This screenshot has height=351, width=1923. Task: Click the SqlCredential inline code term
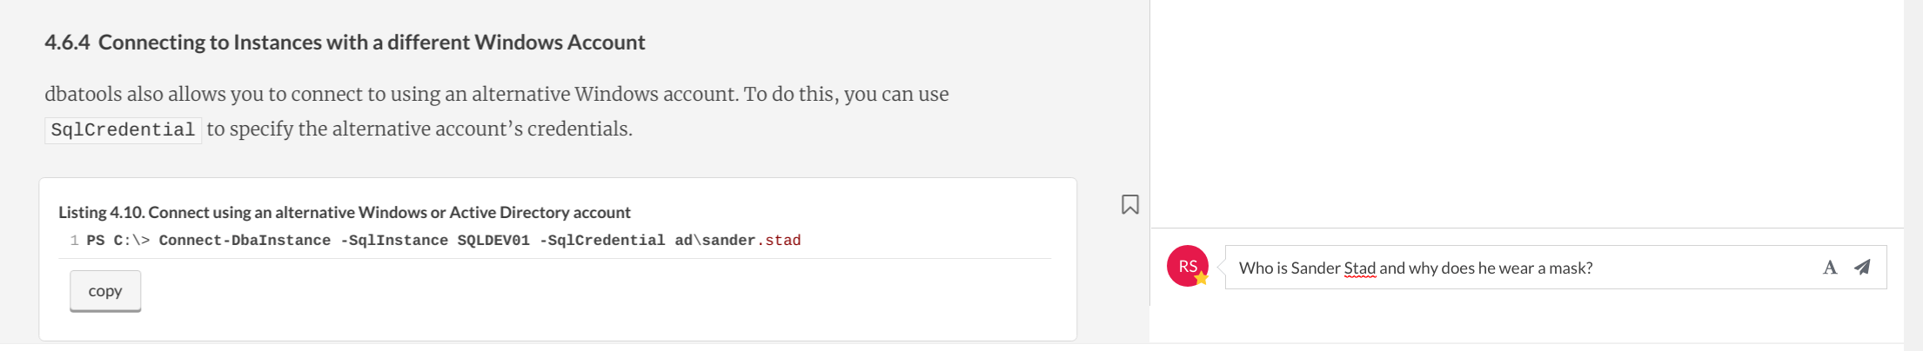[x=123, y=129]
